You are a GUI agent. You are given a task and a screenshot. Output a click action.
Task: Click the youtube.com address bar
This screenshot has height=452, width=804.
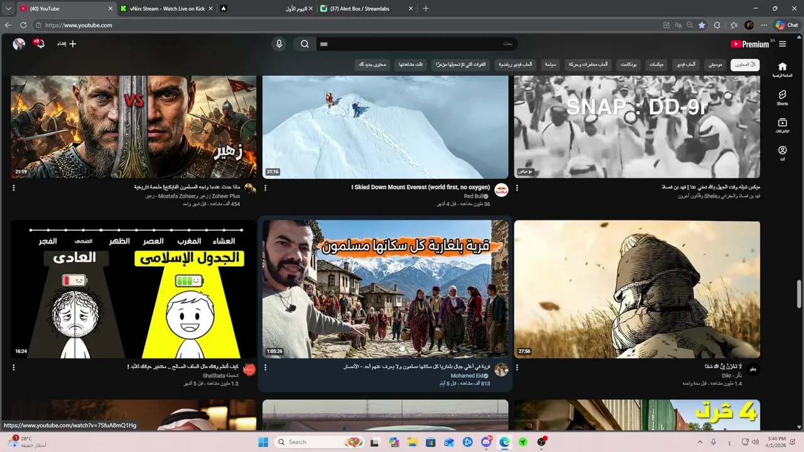(x=345, y=25)
